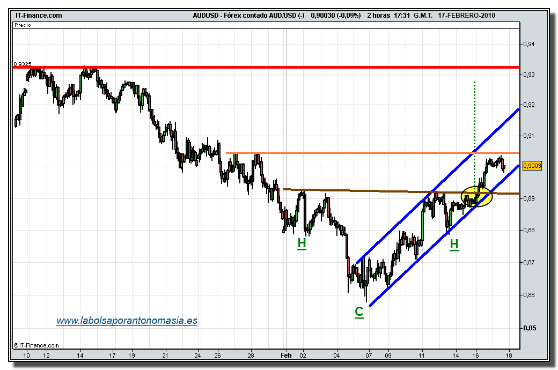Screen dimensions: 558x370
Task: Click the 2 horas timeframe text
Action: 379,16
